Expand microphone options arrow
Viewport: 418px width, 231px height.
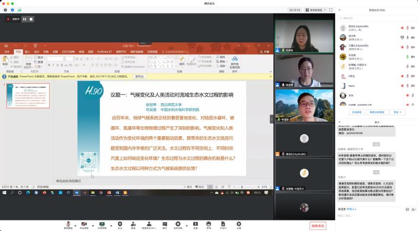click(74, 224)
